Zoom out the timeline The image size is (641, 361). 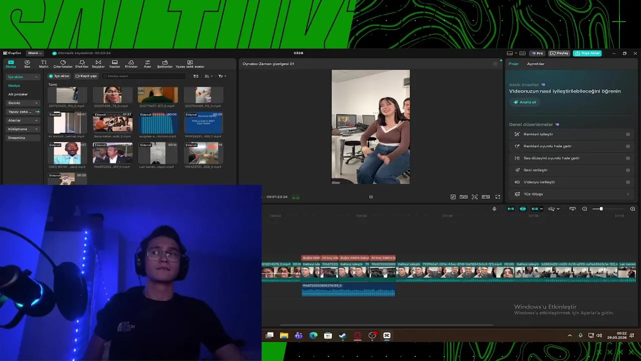[x=584, y=209]
